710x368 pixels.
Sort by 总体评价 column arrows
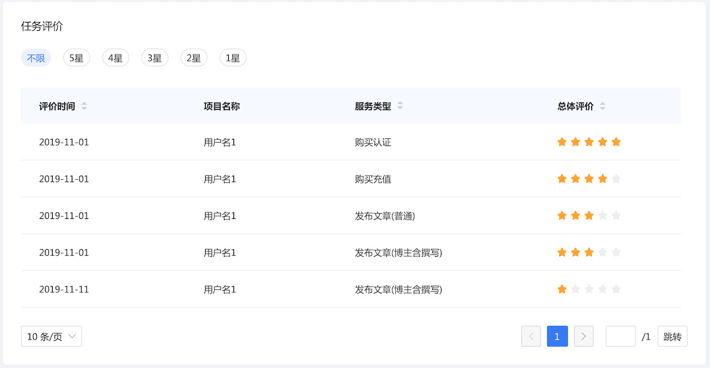(x=603, y=106)
